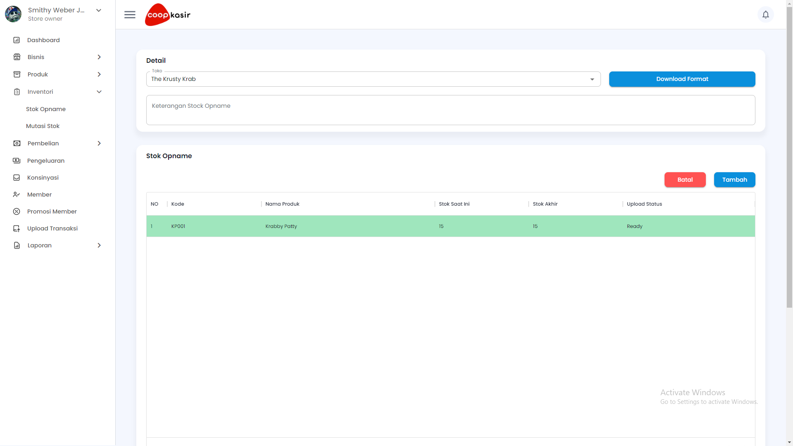This screenshot has width=793, height=446.
Task: Click the Download Format button
Action: point(682,79)
